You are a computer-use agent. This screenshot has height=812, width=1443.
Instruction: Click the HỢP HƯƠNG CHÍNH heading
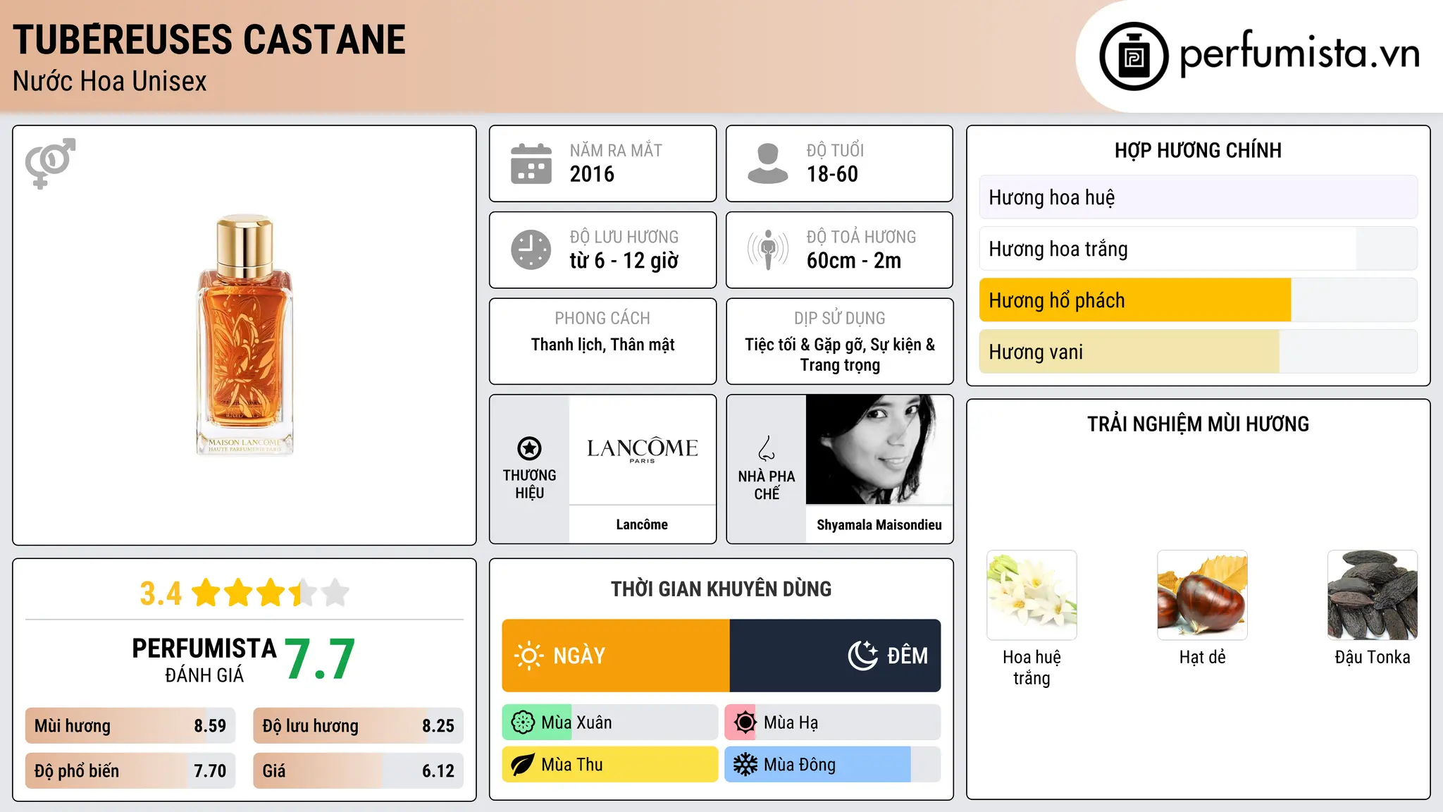point(1199,151)
